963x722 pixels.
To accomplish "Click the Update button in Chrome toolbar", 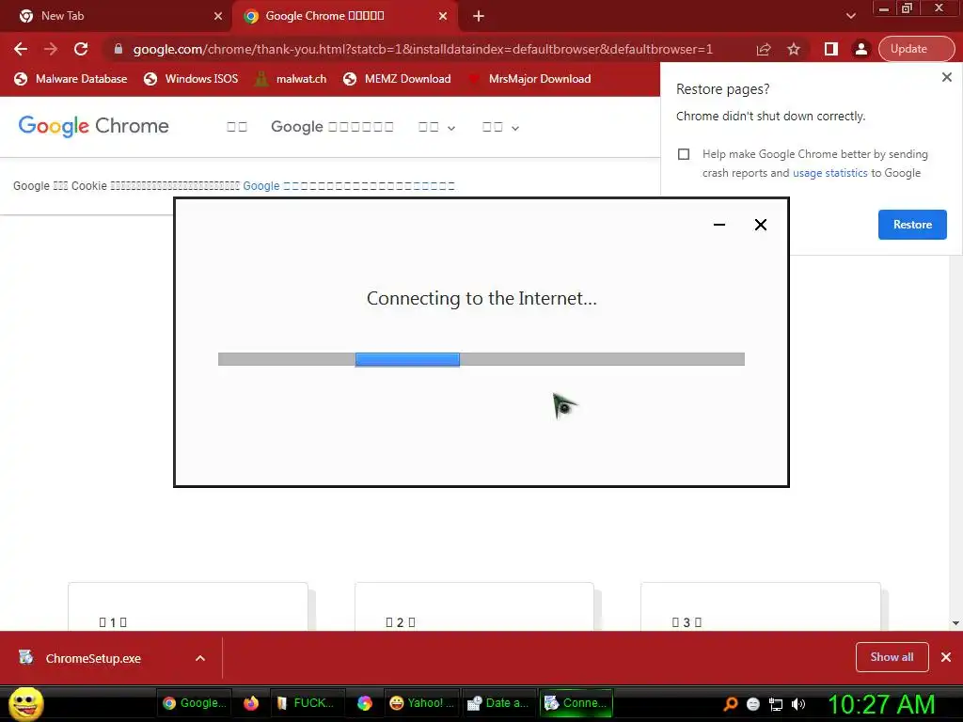I will 916,49.
